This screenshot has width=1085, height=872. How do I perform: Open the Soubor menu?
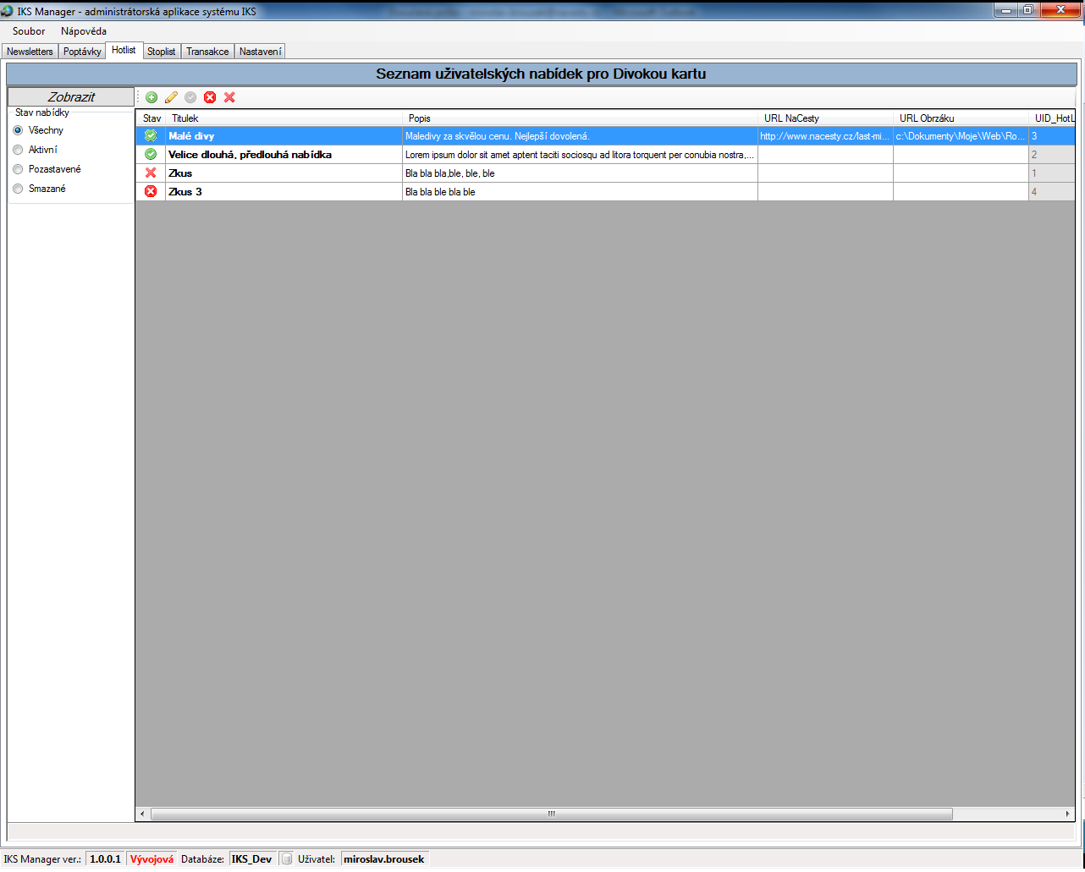29,31
